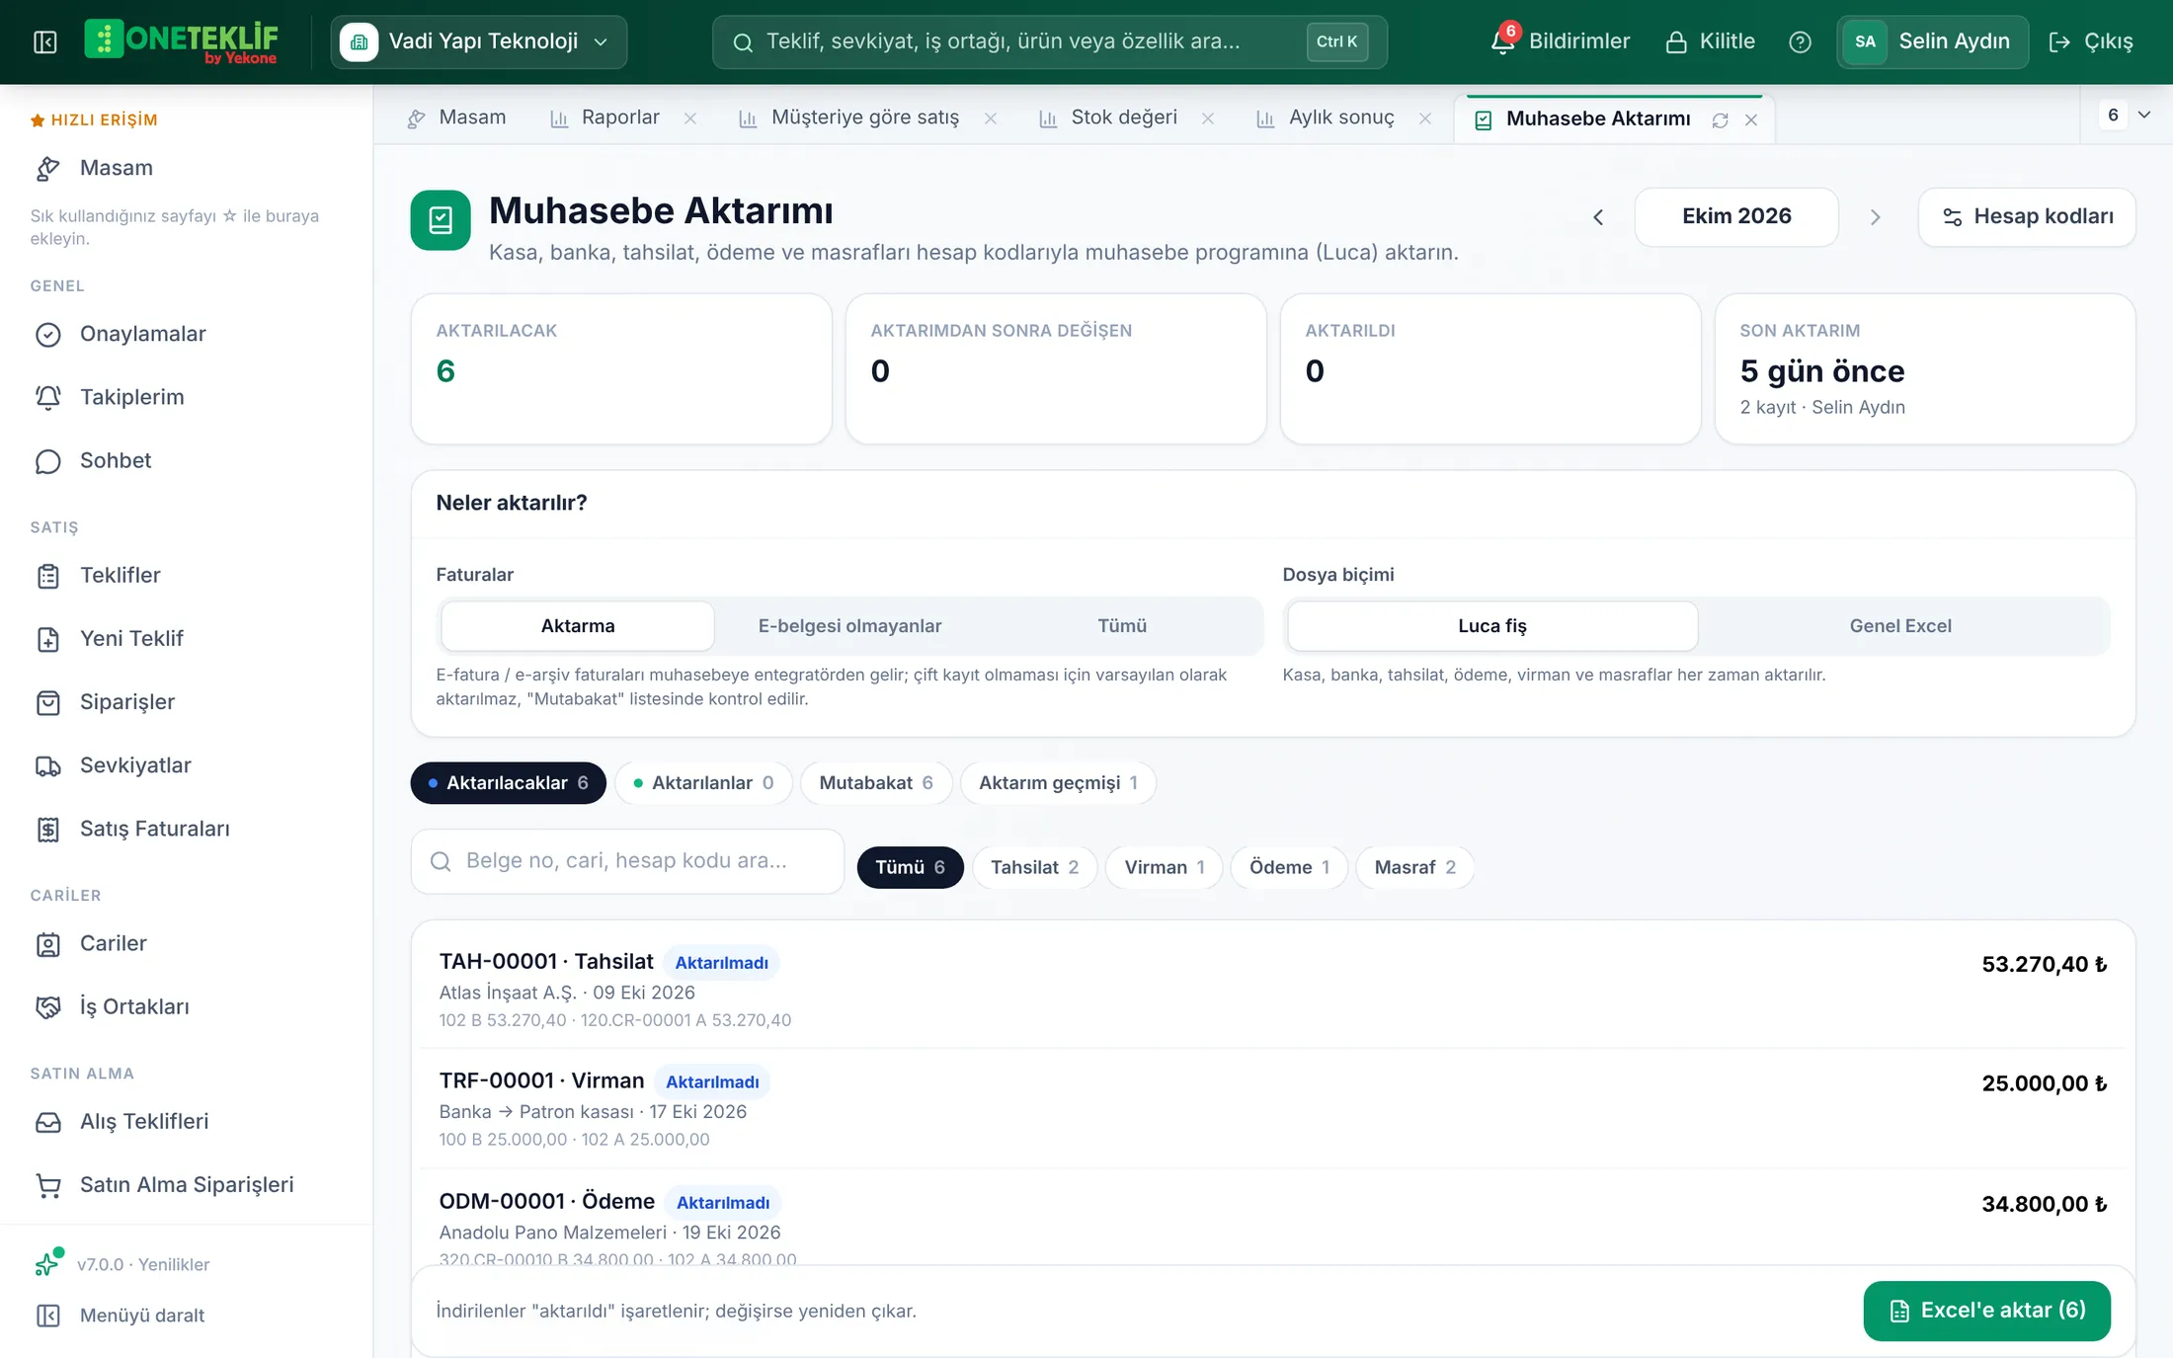Viewport: 2173px width, 1358px height.
Task: Focus the Belge no, cari search field
Action: [x=627, y=861]
